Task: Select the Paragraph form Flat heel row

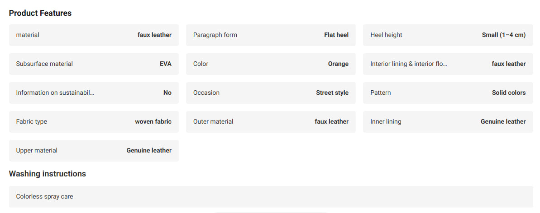Action: point(271,35)
